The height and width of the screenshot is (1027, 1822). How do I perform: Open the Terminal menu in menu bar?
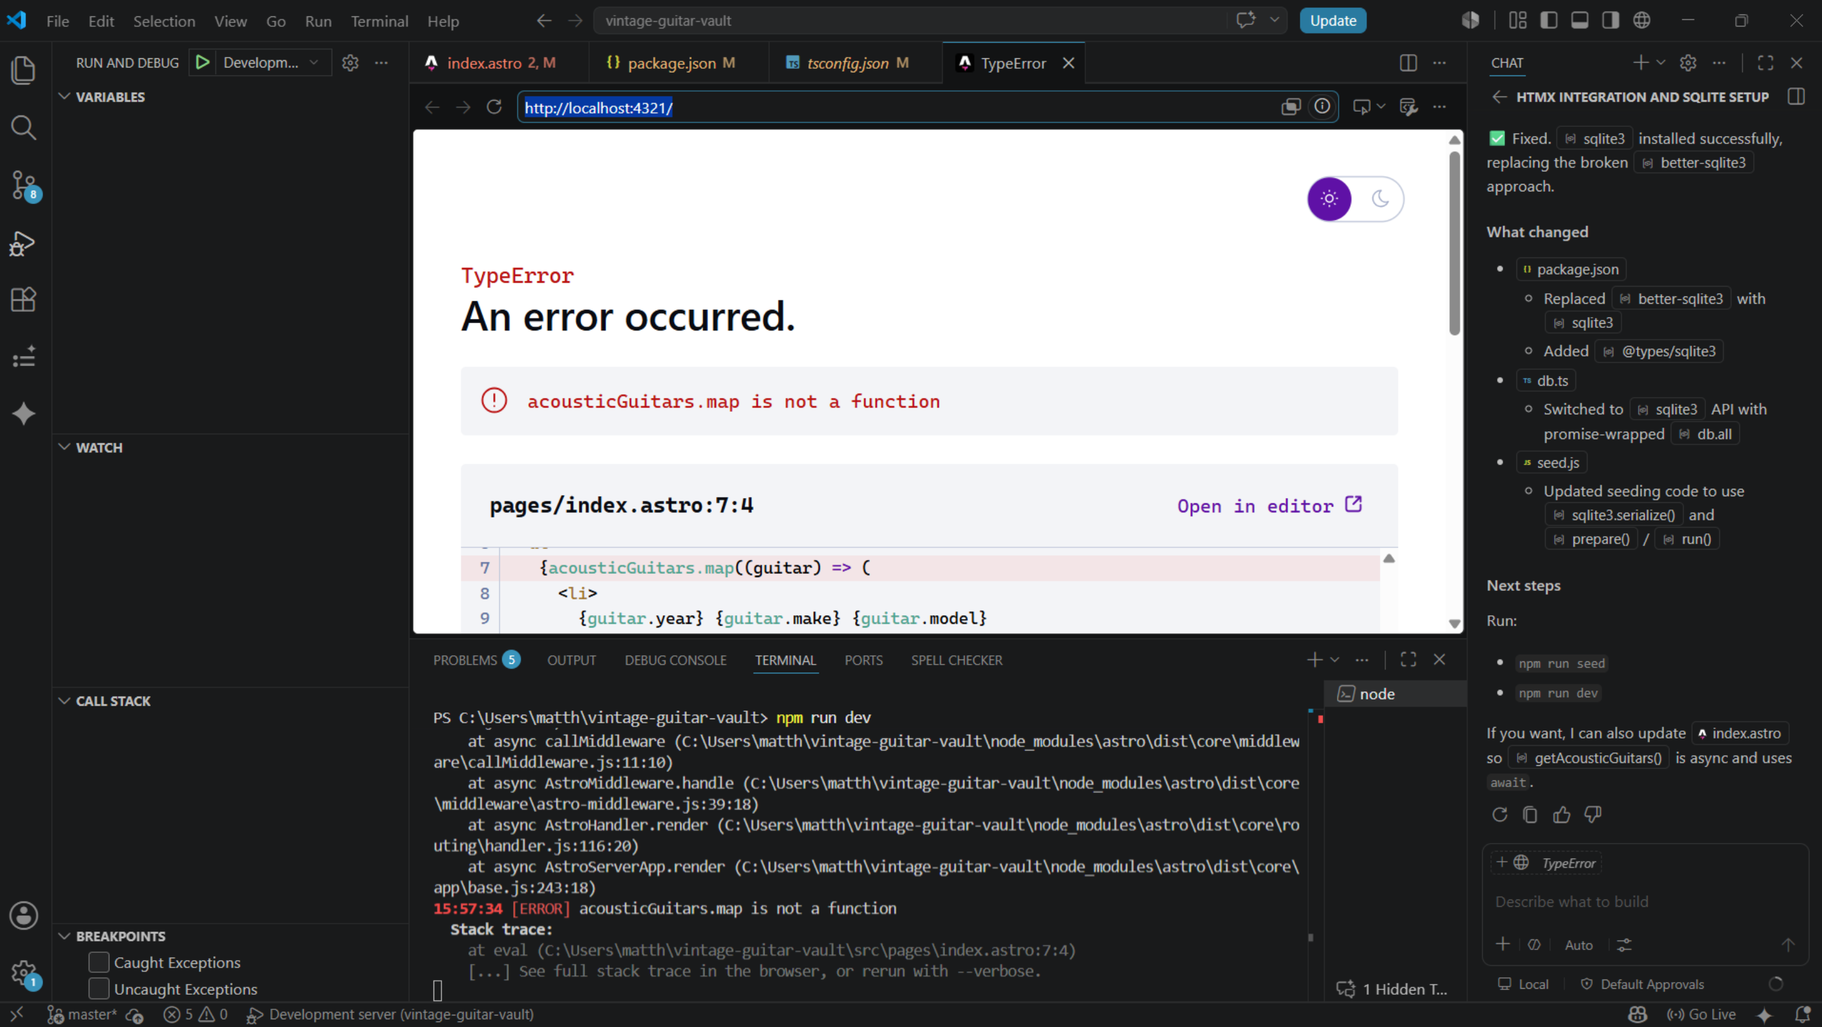tap(379, 21)
